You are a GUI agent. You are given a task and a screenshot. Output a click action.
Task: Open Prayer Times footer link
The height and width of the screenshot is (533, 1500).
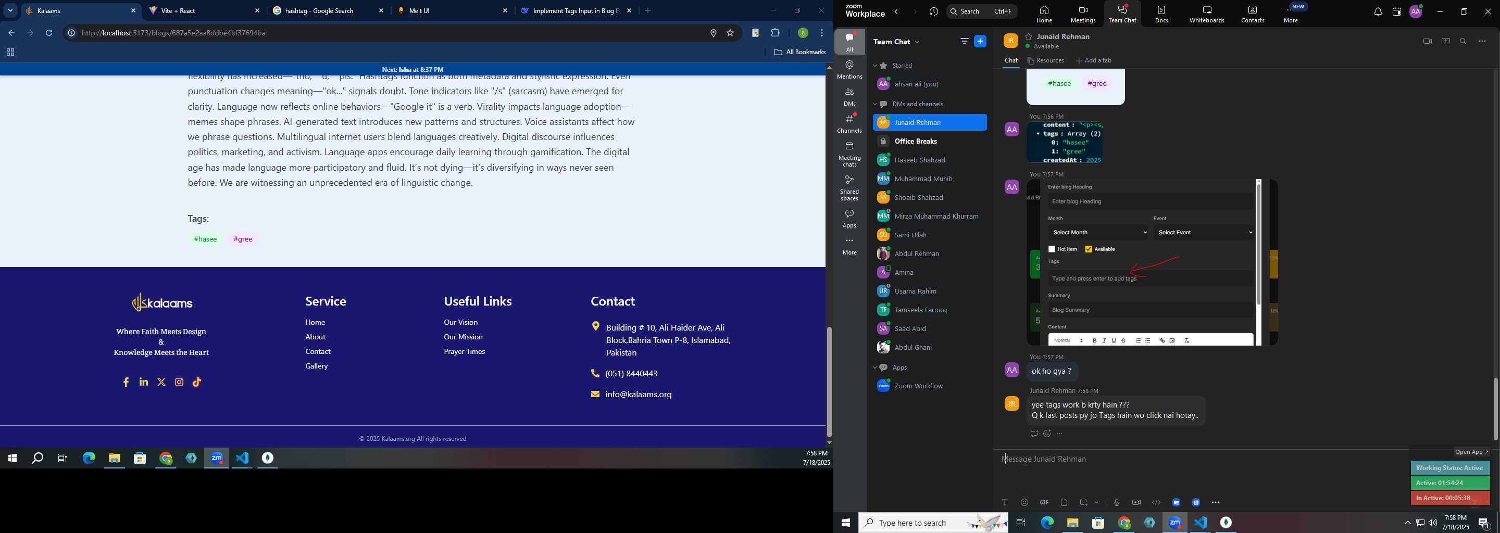pos(464,352)
